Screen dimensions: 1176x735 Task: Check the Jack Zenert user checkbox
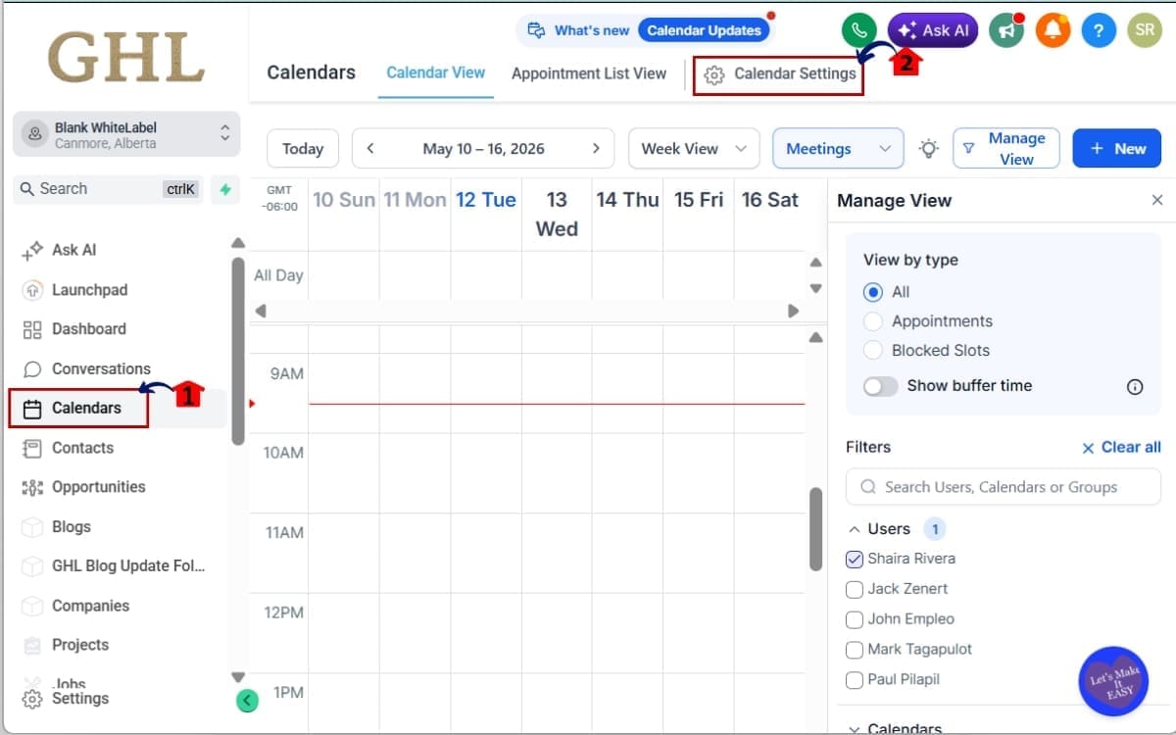point(855,590)
